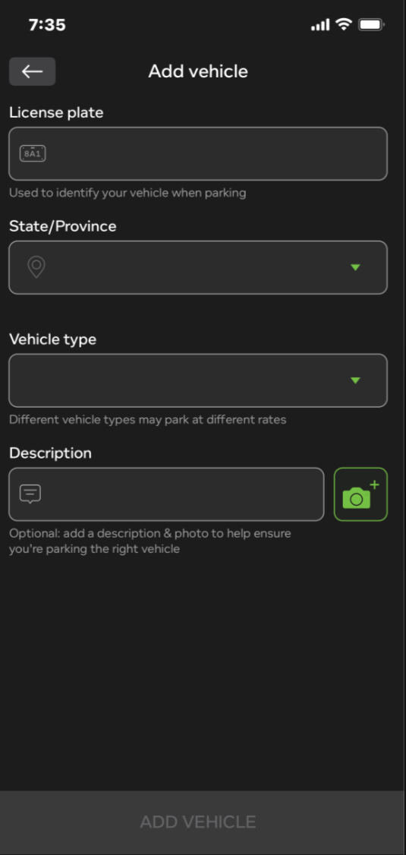This screenshot has height=855, width=406.
Task: Click the map pin location icon
Action: (36, 267)
